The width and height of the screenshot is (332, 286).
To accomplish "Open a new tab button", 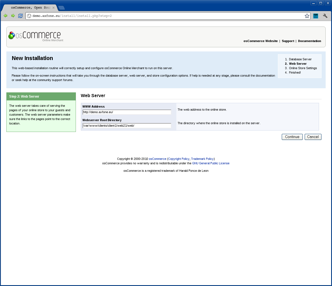I will tap(61, 8).
